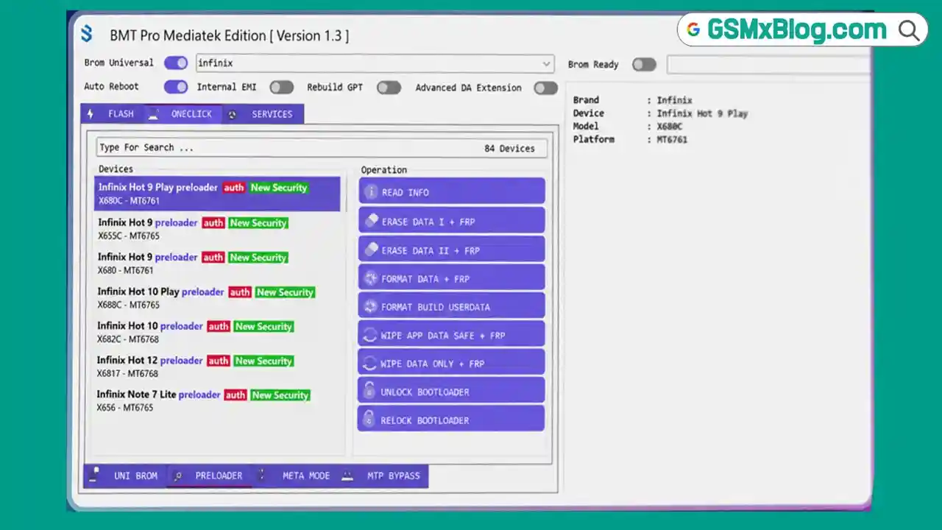Click the search icon beside PRELOADER
Screen dimensions: 942x530
pos(177,476)
